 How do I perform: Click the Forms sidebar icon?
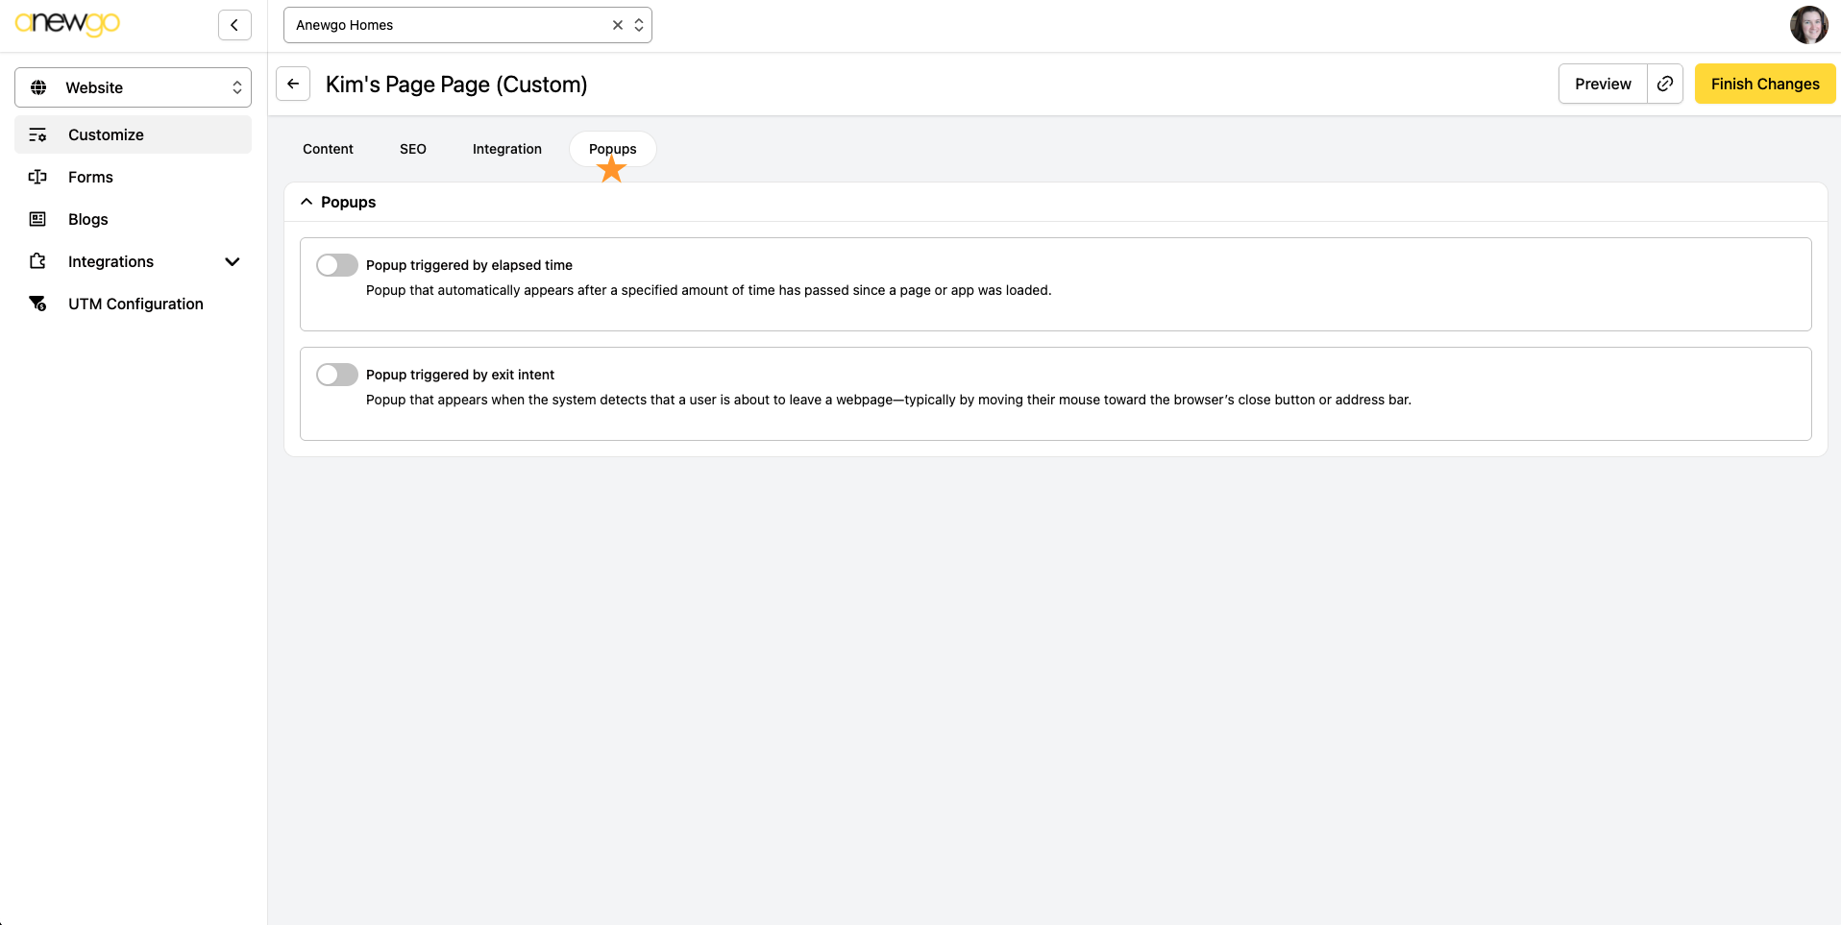click(37, 177)
